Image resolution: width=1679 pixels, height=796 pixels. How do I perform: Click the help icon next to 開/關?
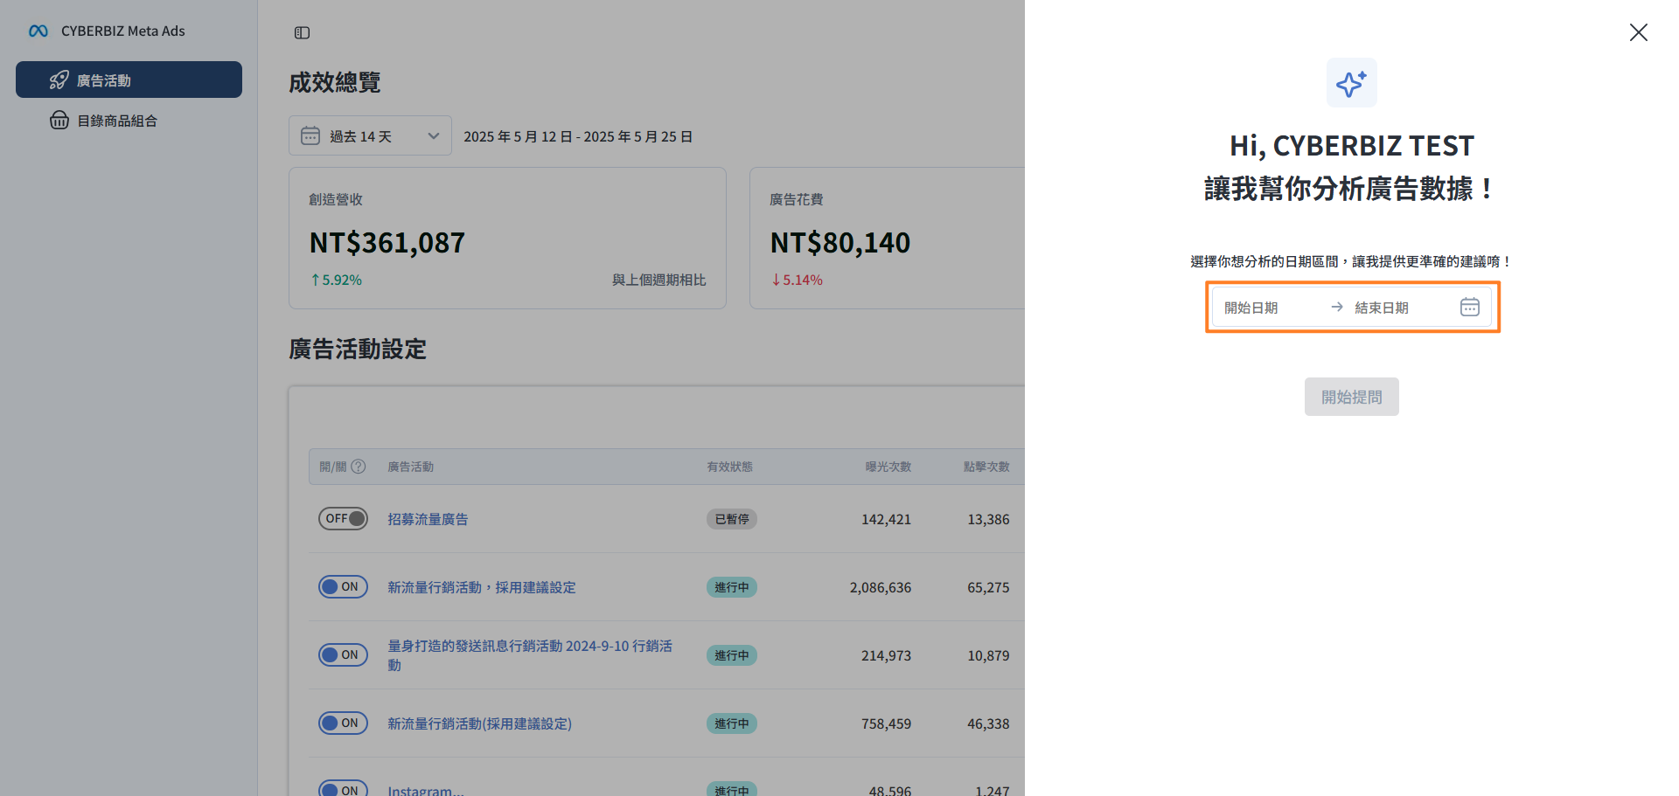coord(358,467)
